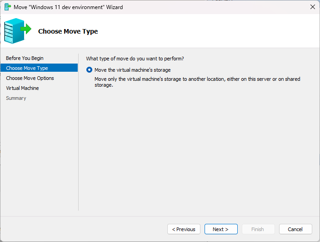
Task: Click the vertical divider beside the step list
Action: click(x=79, y=136)
